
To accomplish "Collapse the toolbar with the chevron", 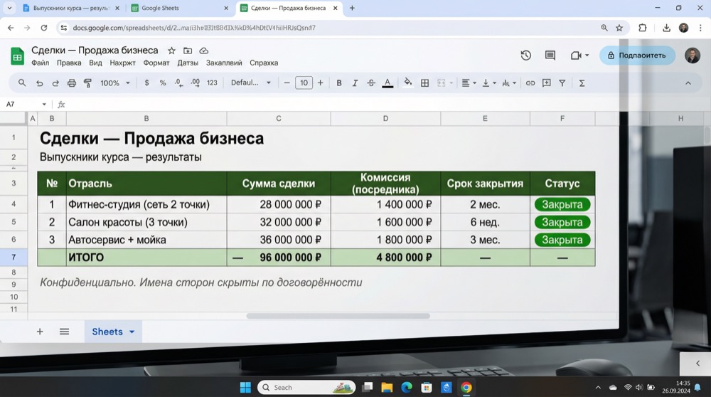I will (x=688, y=83).
